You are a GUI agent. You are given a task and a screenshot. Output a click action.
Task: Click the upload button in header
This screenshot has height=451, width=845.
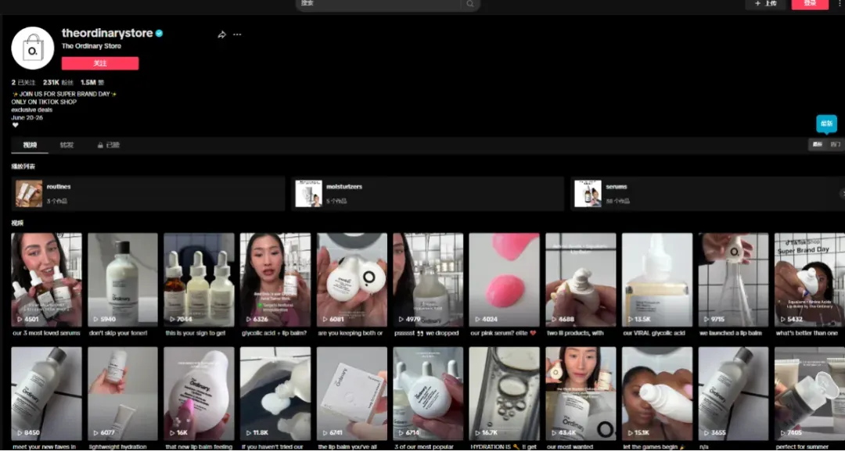[765, 4]
